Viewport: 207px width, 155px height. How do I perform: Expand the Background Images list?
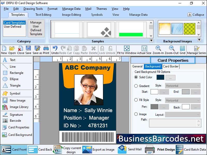(x=199, y=40)
